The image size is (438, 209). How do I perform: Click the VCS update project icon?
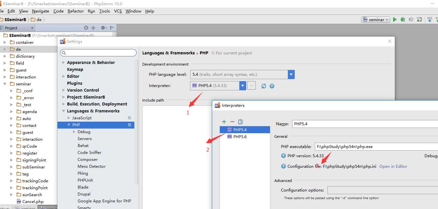tap(430, 20)
